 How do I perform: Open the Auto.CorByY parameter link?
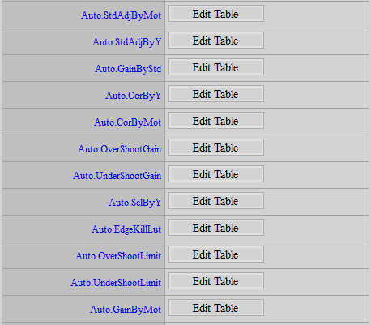[x=133, y=96]
